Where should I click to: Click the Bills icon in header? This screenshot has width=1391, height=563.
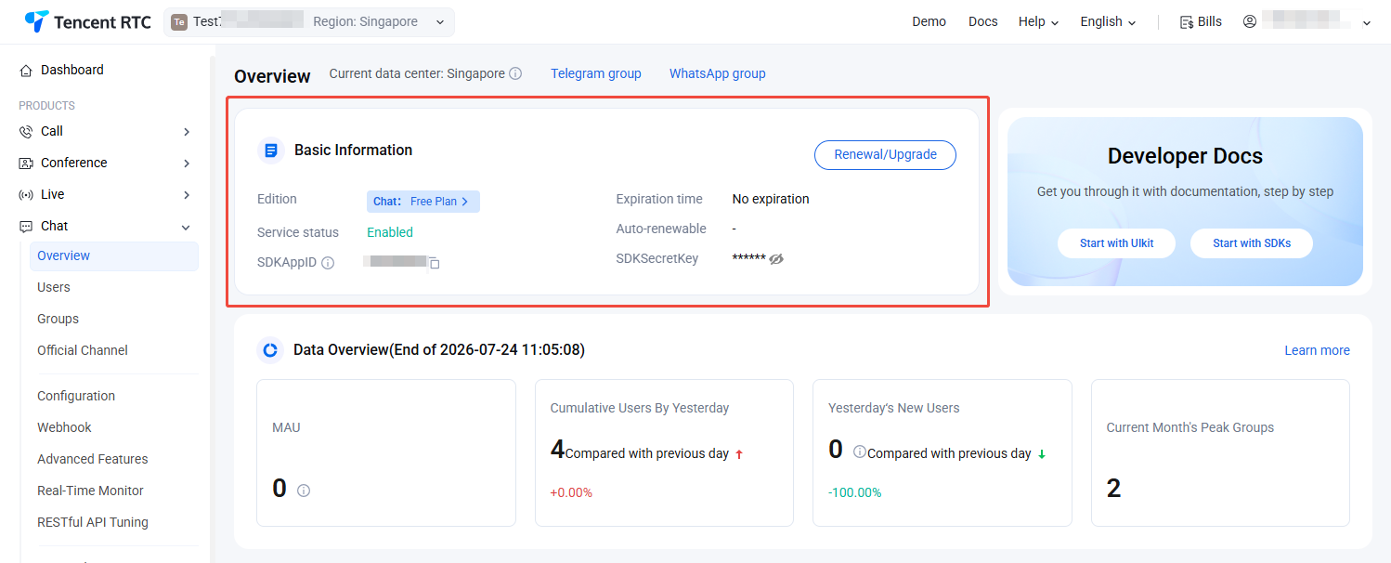1186,22
